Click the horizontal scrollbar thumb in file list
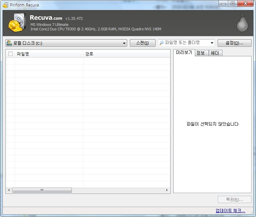 coord(42,190)
